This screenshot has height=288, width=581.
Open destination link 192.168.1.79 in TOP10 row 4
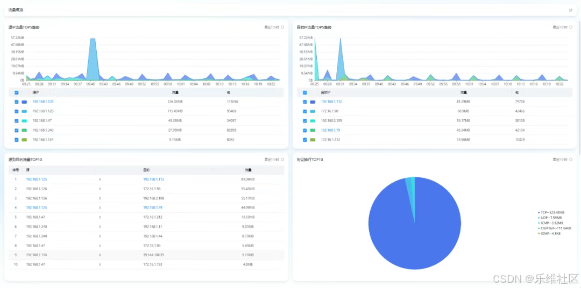point(152,207)
